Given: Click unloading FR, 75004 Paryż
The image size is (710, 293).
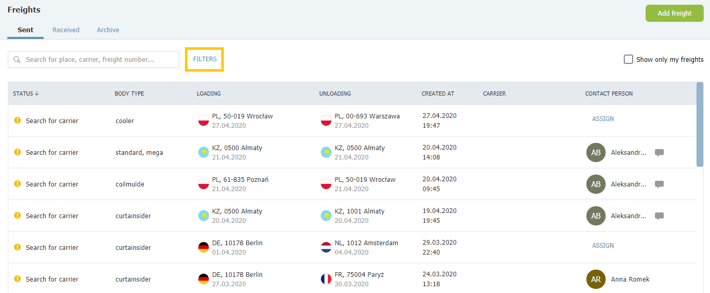Looking at the screenshot, I should (359, 275).
